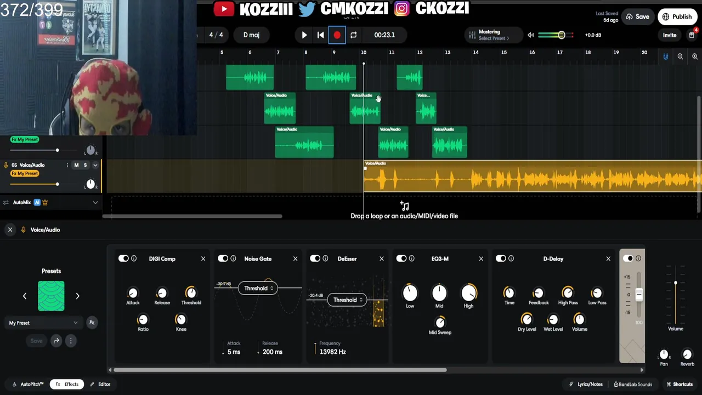Remove the DIGI Comp effect
This screenshot has width=702, height=395.
tap(203, 259)
